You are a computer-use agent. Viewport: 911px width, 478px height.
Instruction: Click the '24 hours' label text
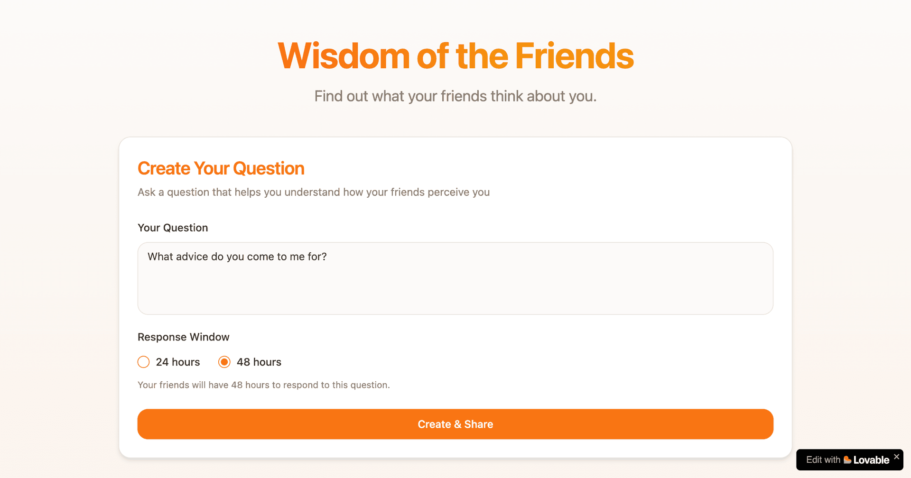coord(178,362)
